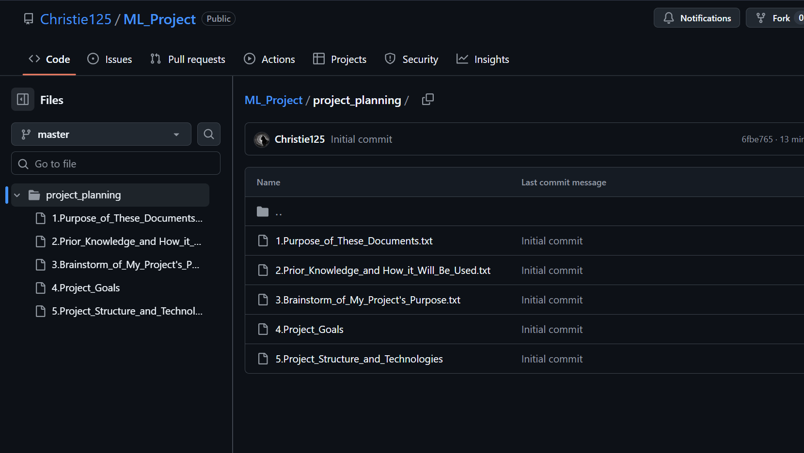Image resolution: width=804 pixels, height=453 pixels.
Task: Go to the Actions tab
Action: coord(269,59)
